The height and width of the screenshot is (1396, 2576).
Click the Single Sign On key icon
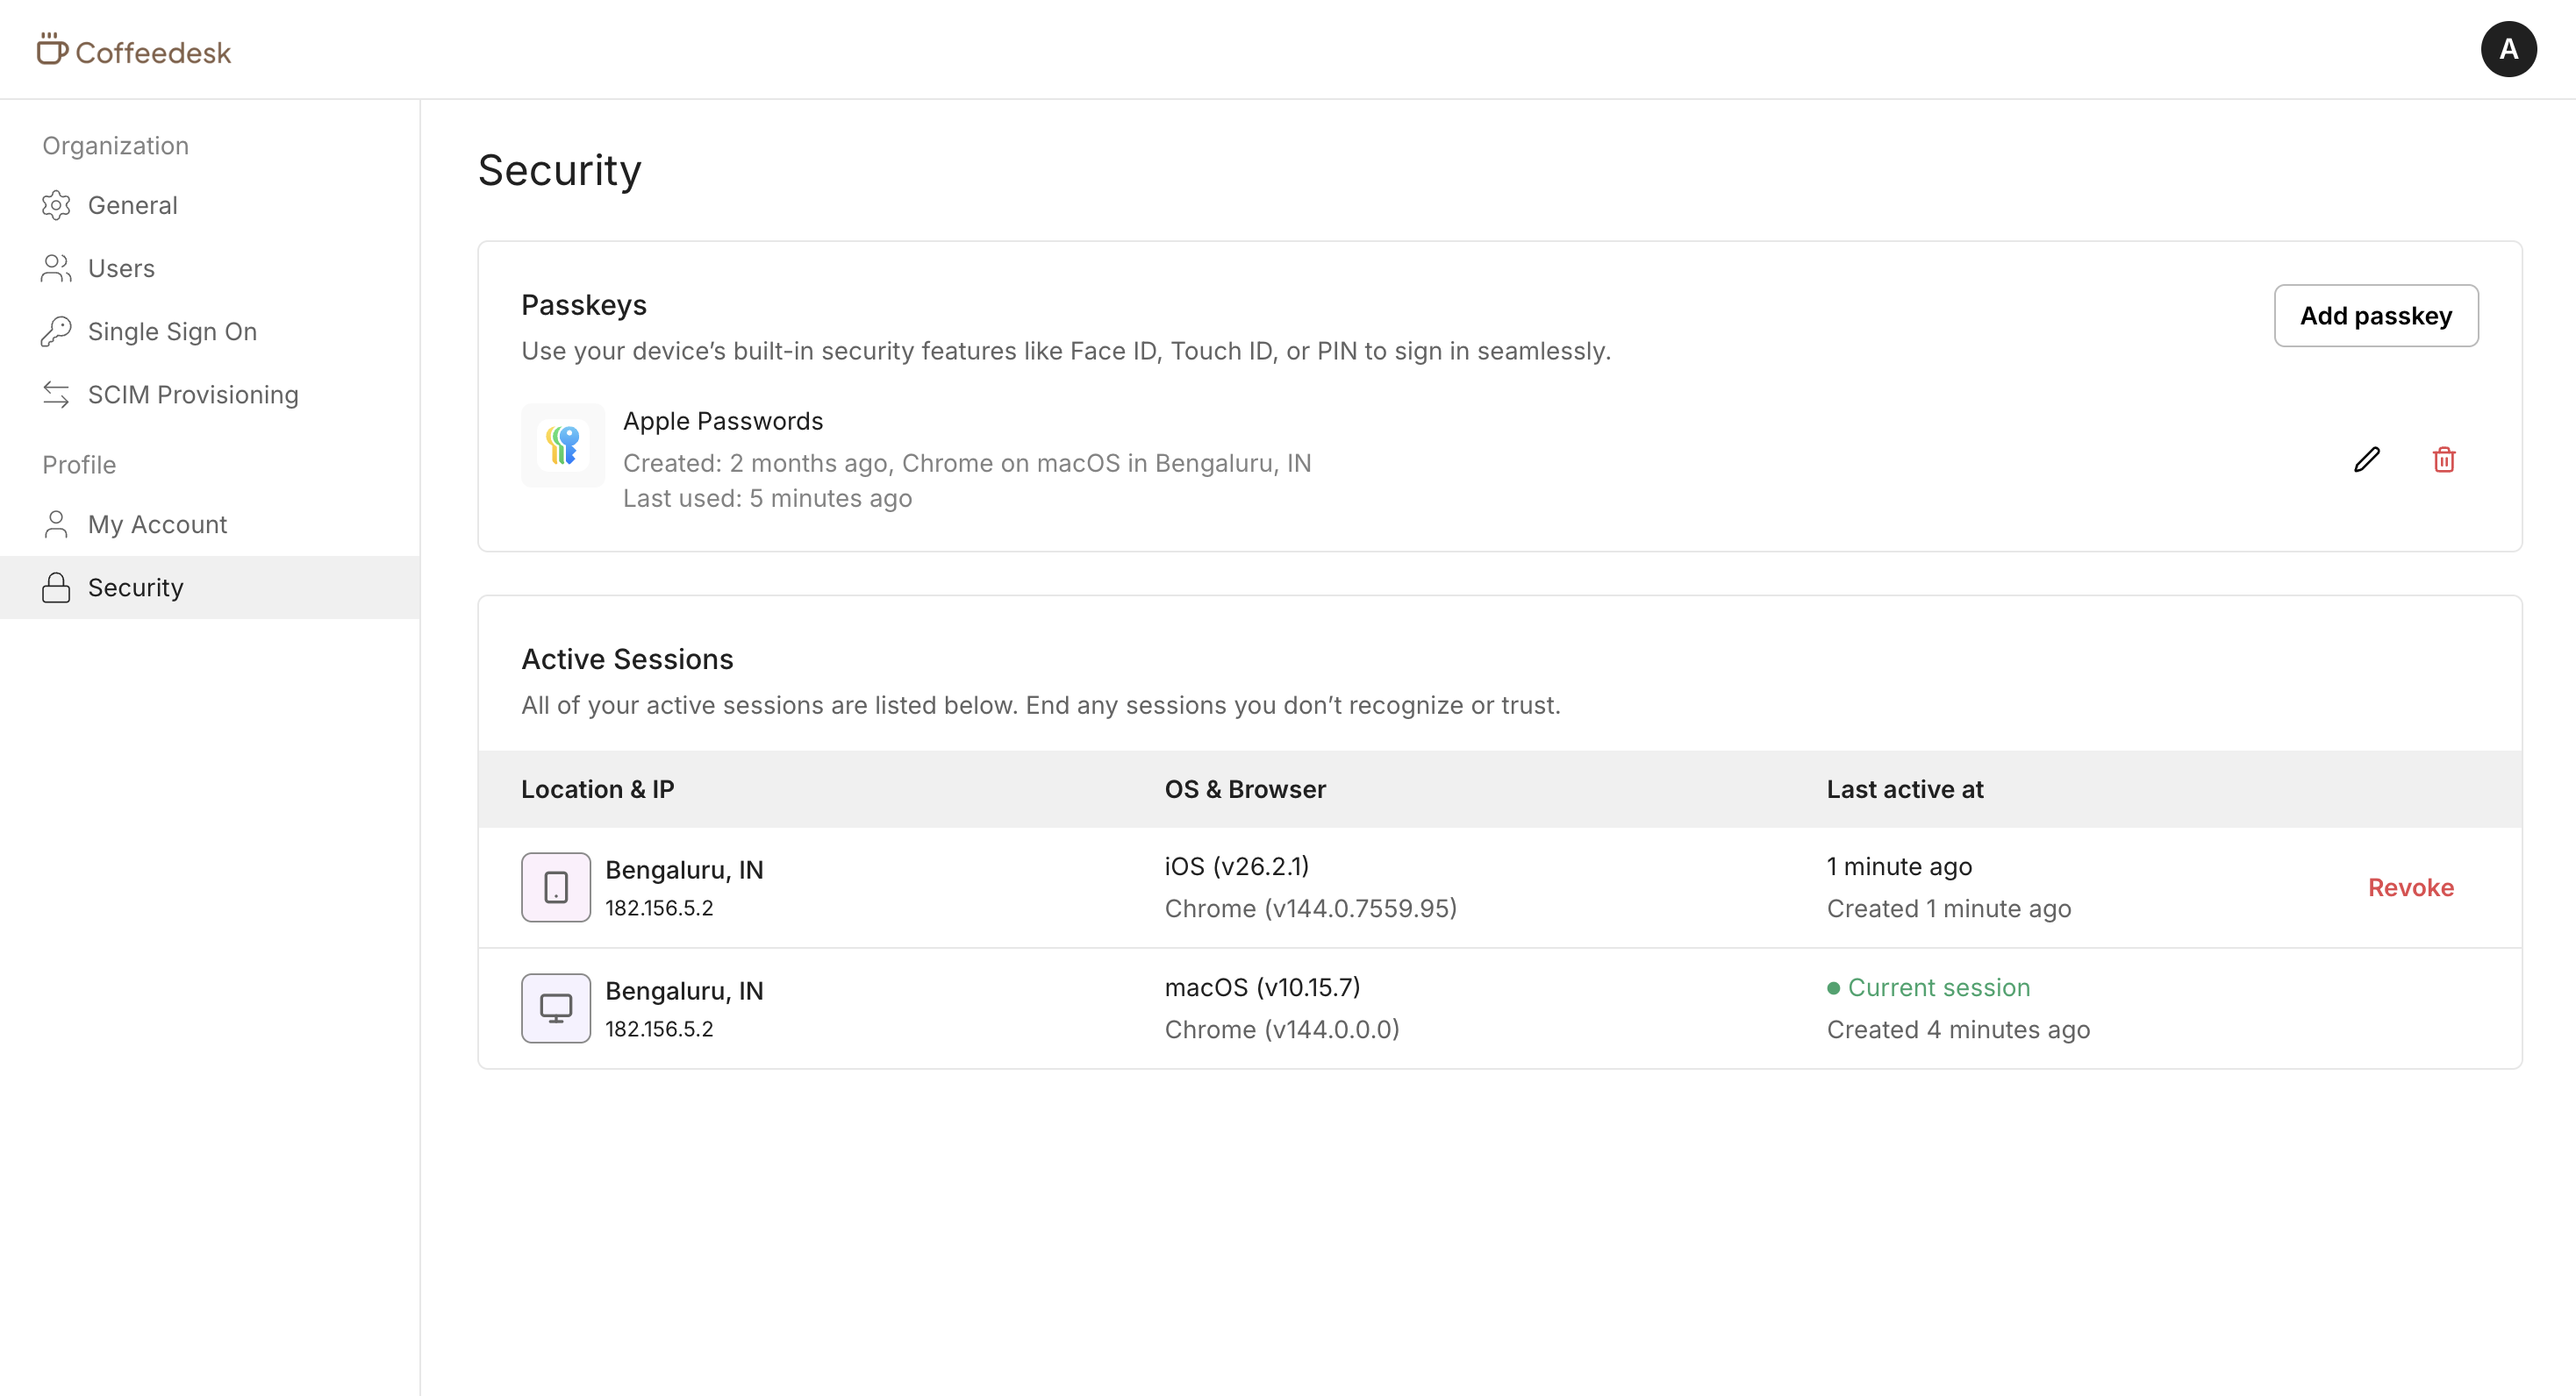(x=56, y=331)
